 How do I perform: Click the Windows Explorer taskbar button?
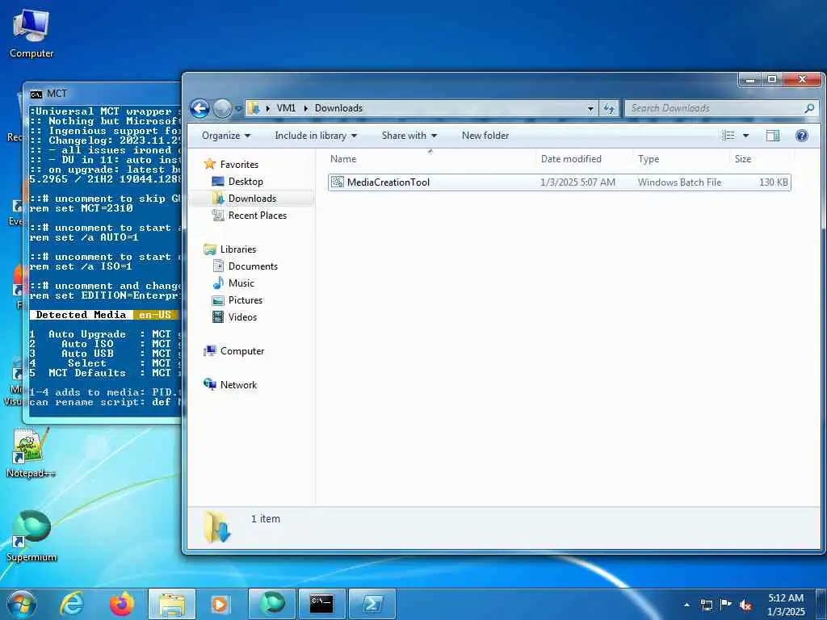pyautogui.click(x=172, y=604)
